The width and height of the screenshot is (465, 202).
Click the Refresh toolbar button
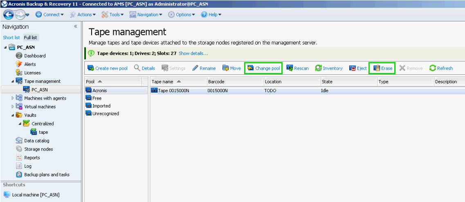441,68
